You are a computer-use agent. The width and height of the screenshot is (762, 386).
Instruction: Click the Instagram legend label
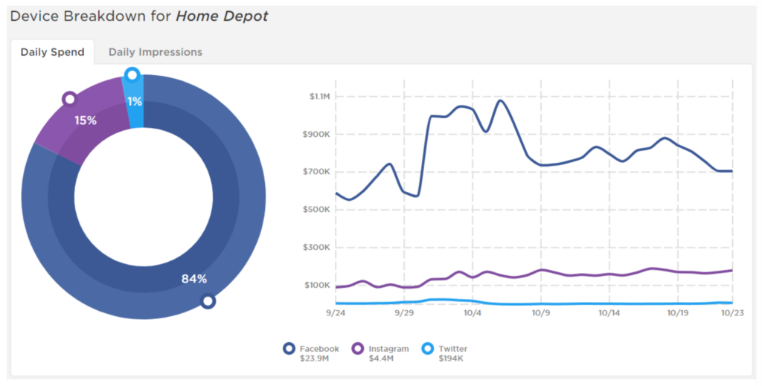[388, 349]
